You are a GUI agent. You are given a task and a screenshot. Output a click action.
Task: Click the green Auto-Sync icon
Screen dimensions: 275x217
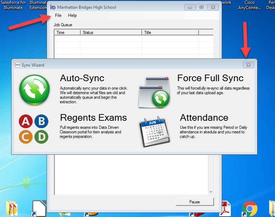coord(34,90)
